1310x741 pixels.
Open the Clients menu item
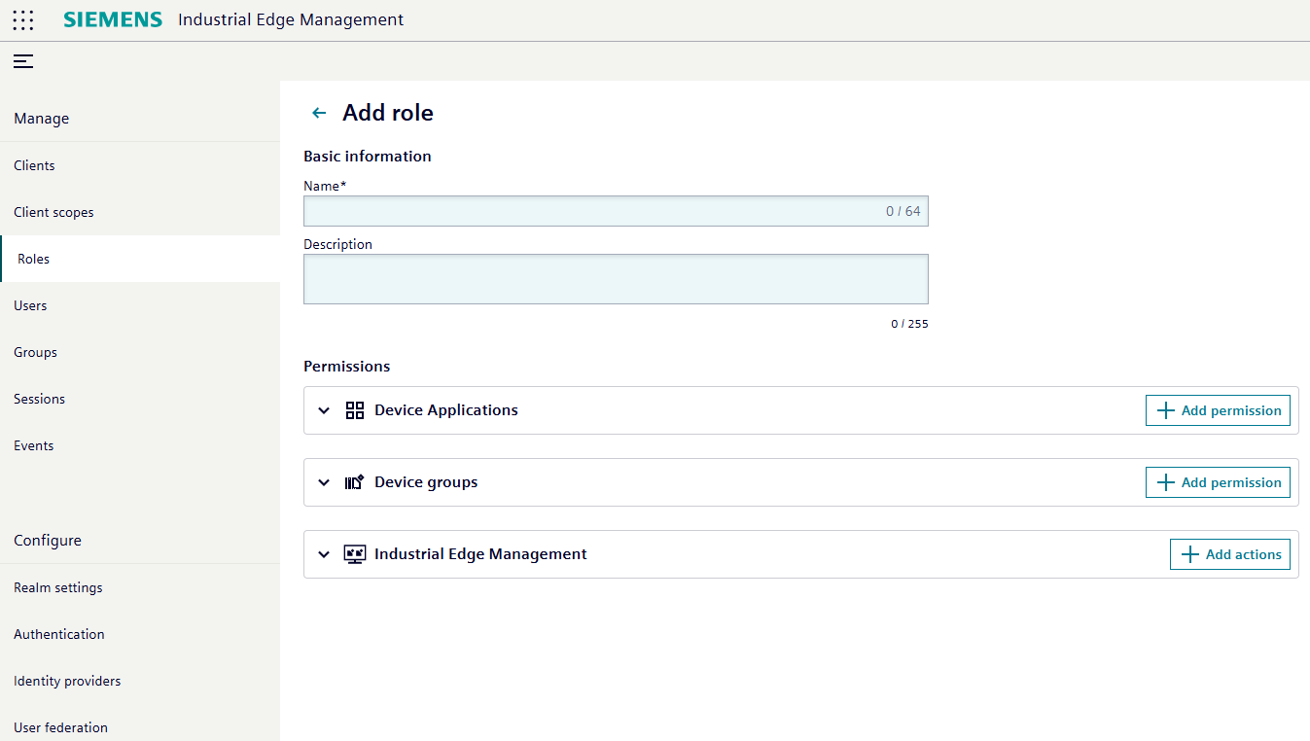pyautogui.click(x=34, y=165)
